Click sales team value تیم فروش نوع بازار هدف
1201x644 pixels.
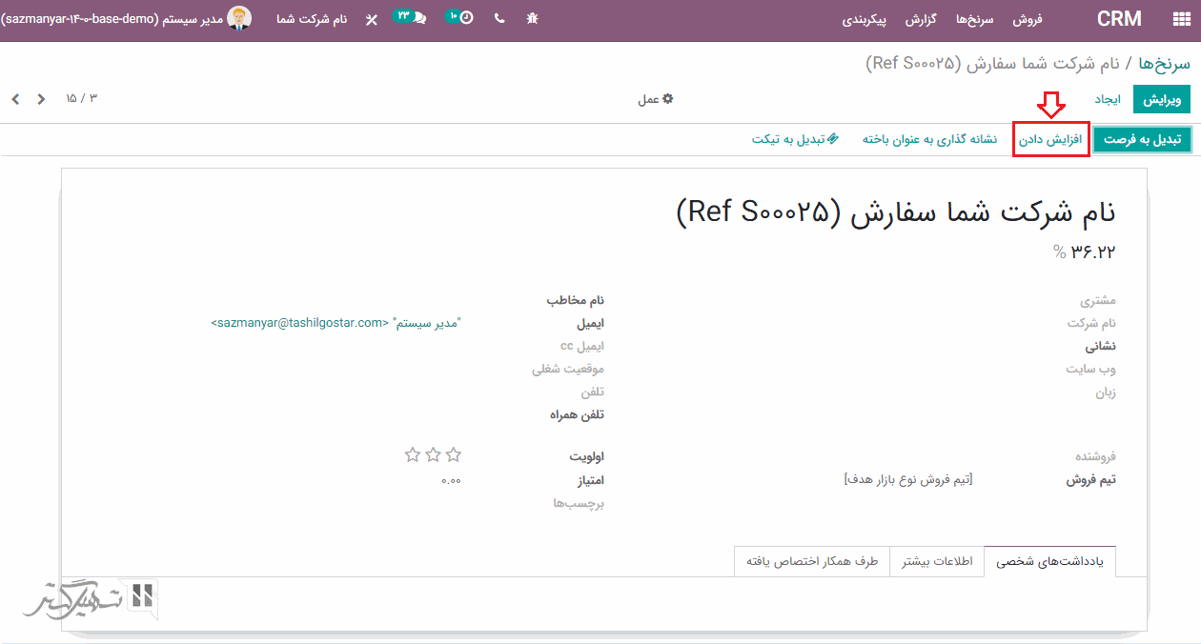[908, 479]
